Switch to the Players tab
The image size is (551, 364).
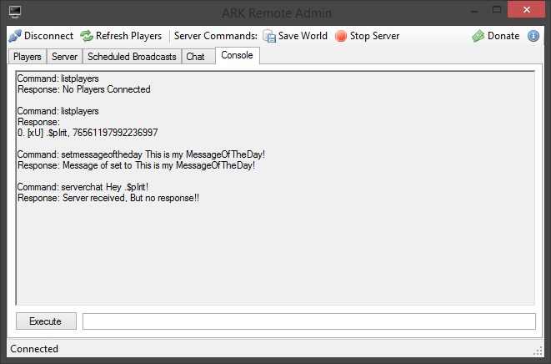click(x=28, y=57)
